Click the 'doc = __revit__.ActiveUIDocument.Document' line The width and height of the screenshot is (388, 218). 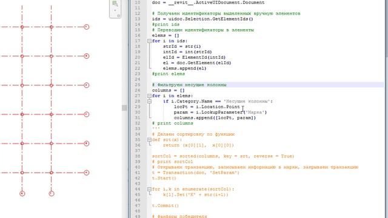tap(208, 2)
